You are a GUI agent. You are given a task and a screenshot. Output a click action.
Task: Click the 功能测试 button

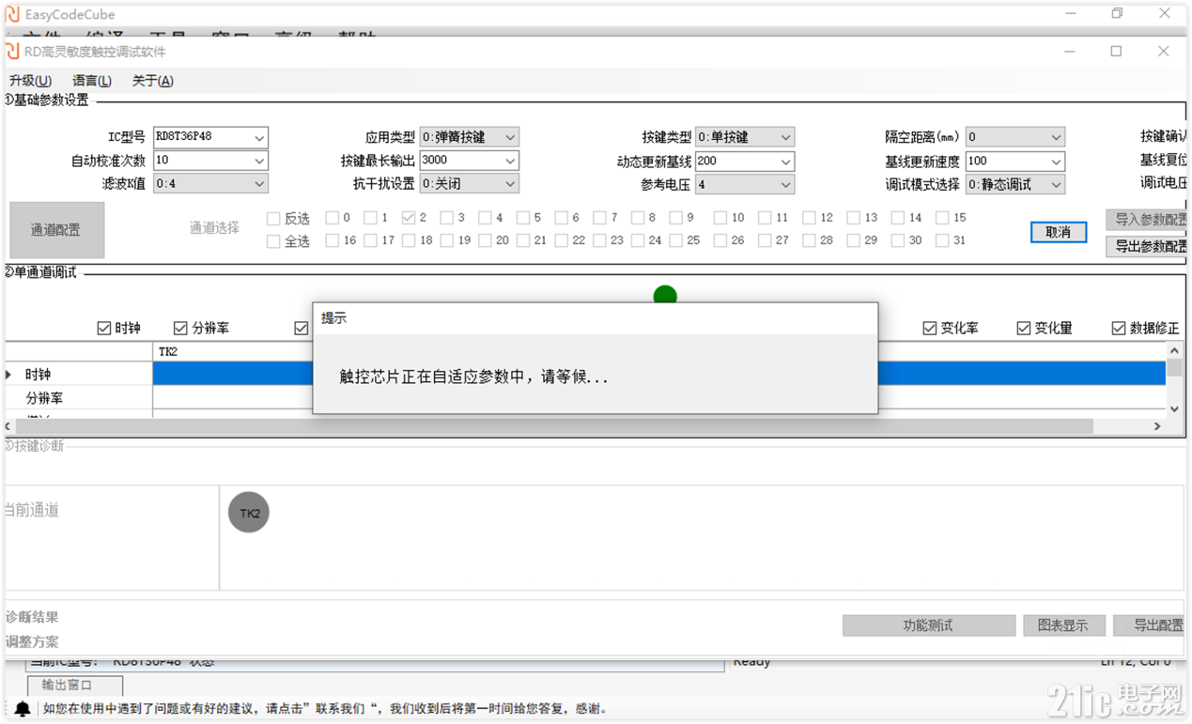tap(929, 625)
